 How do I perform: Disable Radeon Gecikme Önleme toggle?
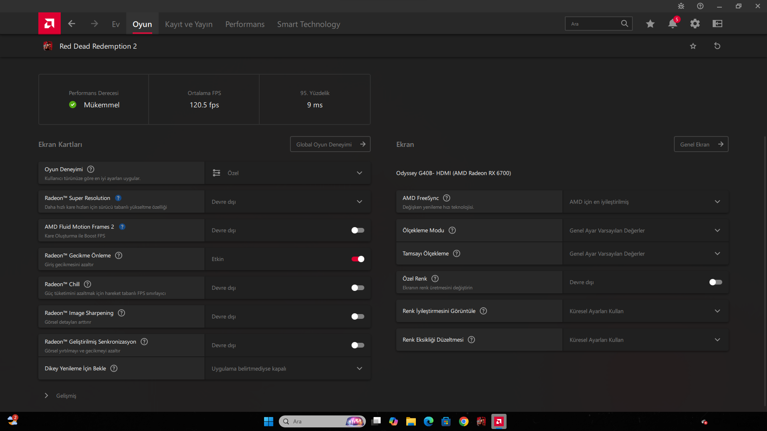click(358, 259)
